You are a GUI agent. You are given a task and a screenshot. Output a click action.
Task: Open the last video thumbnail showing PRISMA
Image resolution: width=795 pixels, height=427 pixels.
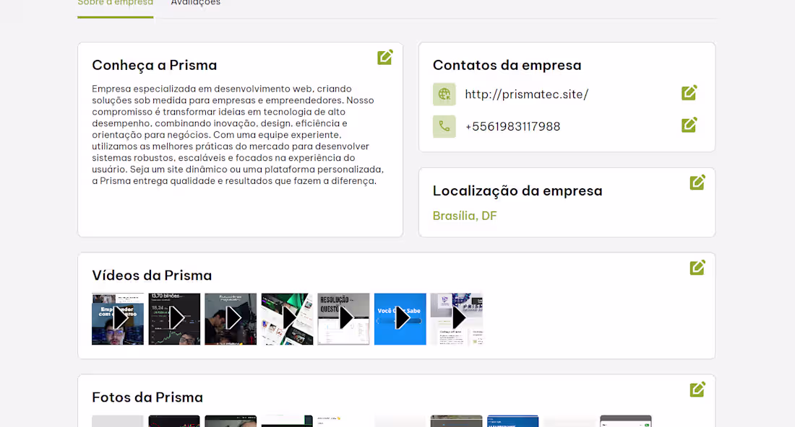pyautogui.click(x=457, y=319)
